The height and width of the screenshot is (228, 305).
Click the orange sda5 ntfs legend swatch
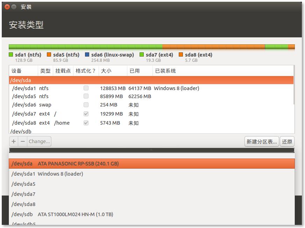click(x=49, y=55)
